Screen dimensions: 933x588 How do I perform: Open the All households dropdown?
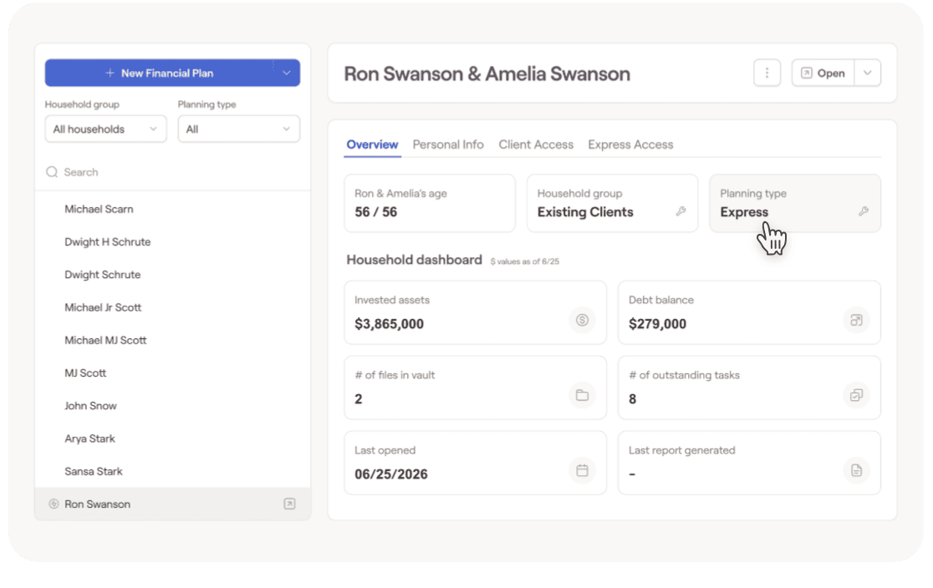pyautogui.click(x=106, y=129)
